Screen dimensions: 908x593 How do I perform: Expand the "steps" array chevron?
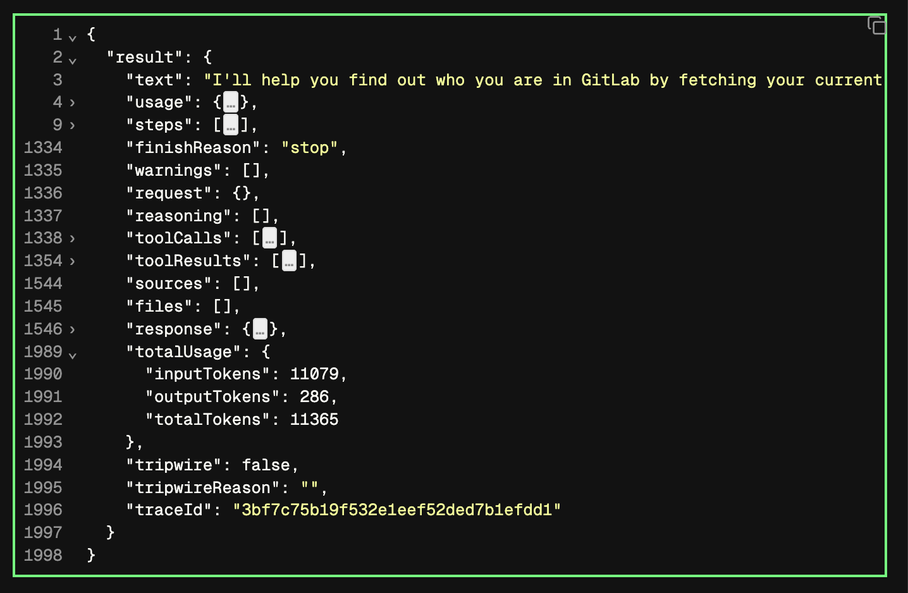73,125
